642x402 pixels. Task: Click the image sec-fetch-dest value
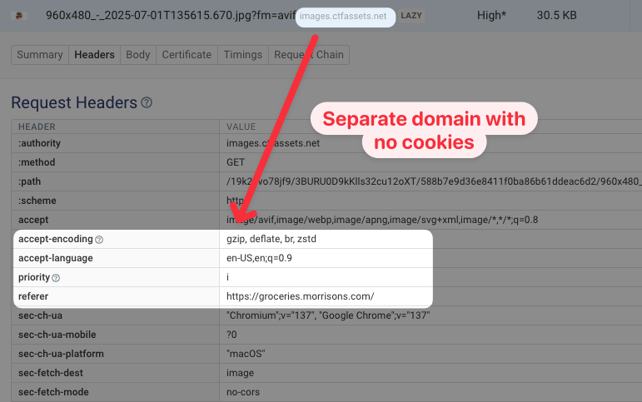pos(240,374)
